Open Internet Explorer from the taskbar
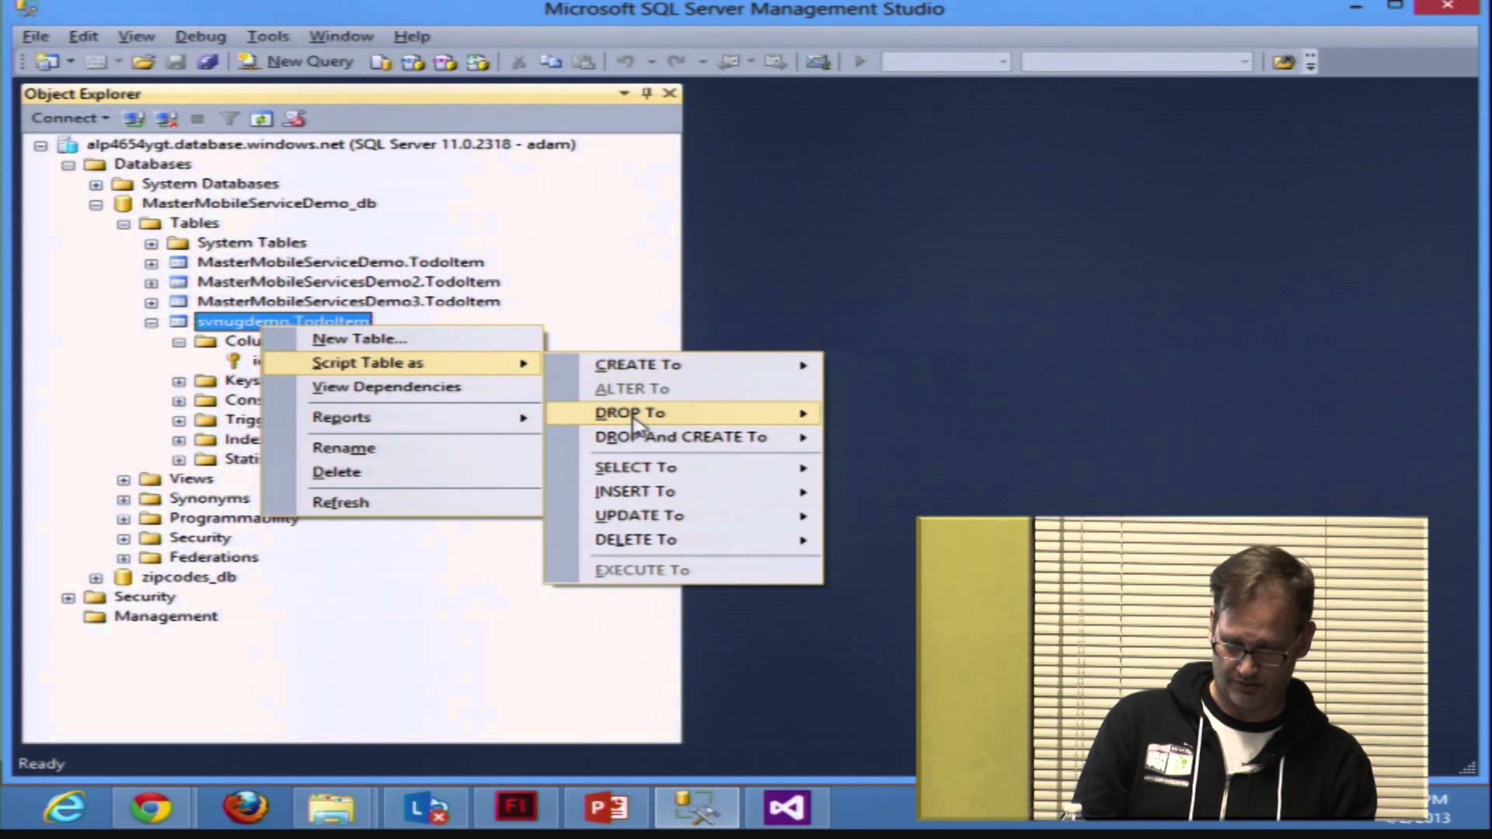The width and height of the screenshot is (1492, 839). (x=65, y=808)
